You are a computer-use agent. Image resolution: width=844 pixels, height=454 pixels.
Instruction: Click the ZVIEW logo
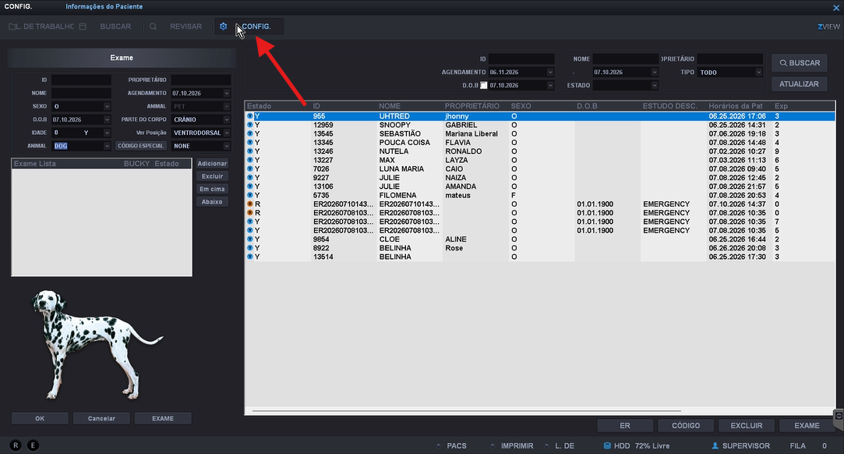[828, 27]
